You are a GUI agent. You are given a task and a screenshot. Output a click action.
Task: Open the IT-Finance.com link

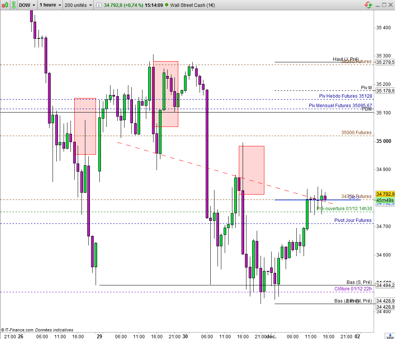(x=19, y=330)
